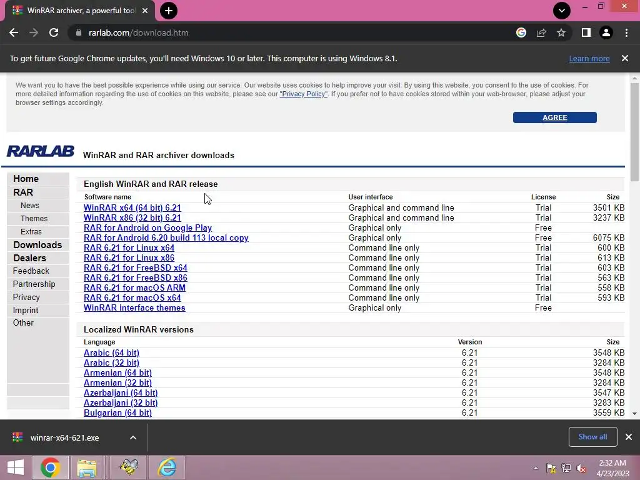Agree to the cookie notice
The width and height of the screenshot is (640, 480).
coord(555,117)
